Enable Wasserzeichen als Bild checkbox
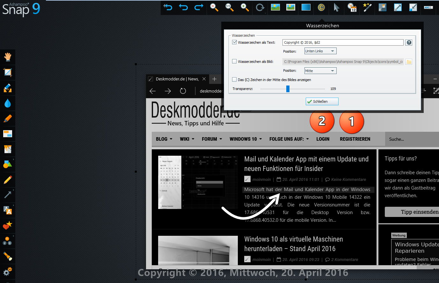Viewport: 439px width, 283px height. point(235,61)
